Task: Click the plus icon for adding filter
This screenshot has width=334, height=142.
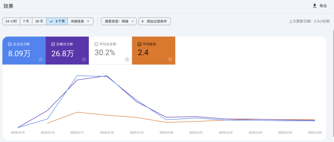Action: point(143,21)
